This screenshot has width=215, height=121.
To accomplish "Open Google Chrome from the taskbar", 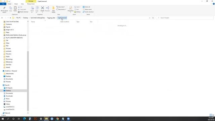I will [x=57, y=119].
